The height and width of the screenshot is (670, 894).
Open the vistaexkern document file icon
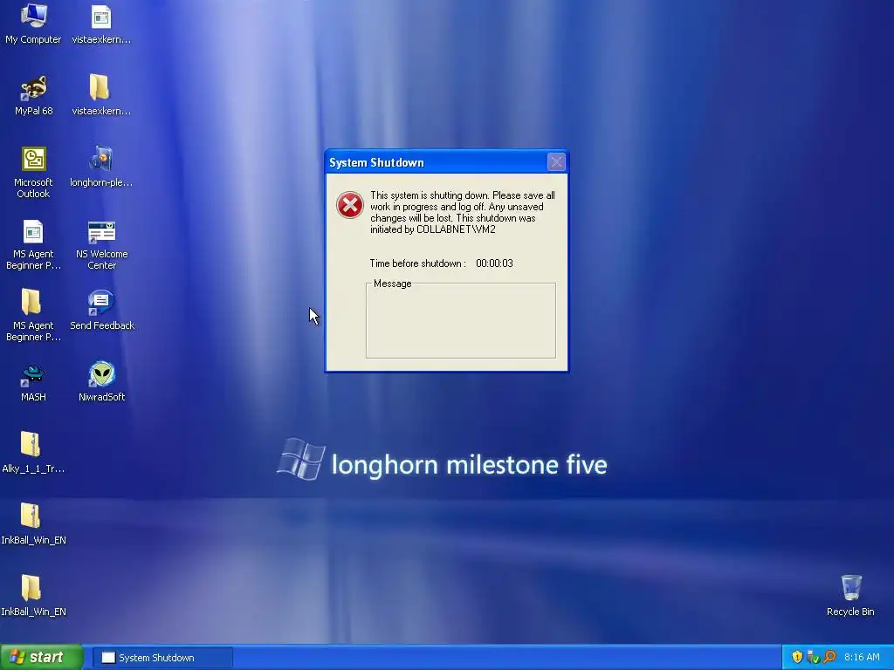pos(101,23)
